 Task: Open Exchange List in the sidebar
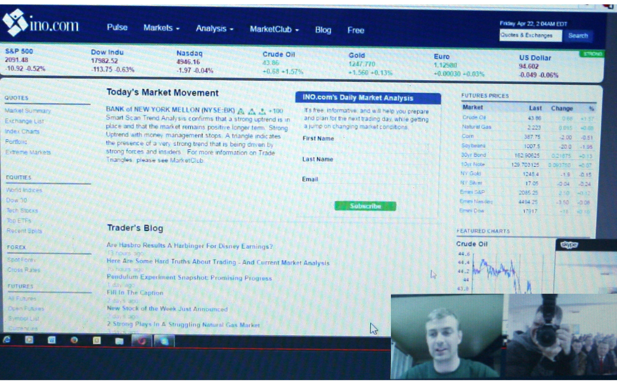coord(24,121)
